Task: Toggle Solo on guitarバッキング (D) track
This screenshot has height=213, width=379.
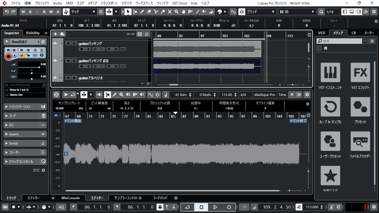Action: point(74,61)
